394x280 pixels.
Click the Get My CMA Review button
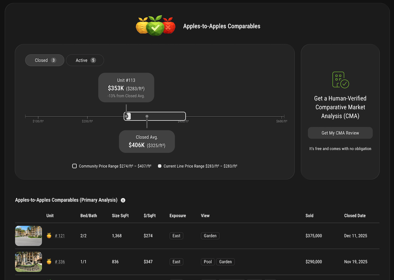click(340, 133)
